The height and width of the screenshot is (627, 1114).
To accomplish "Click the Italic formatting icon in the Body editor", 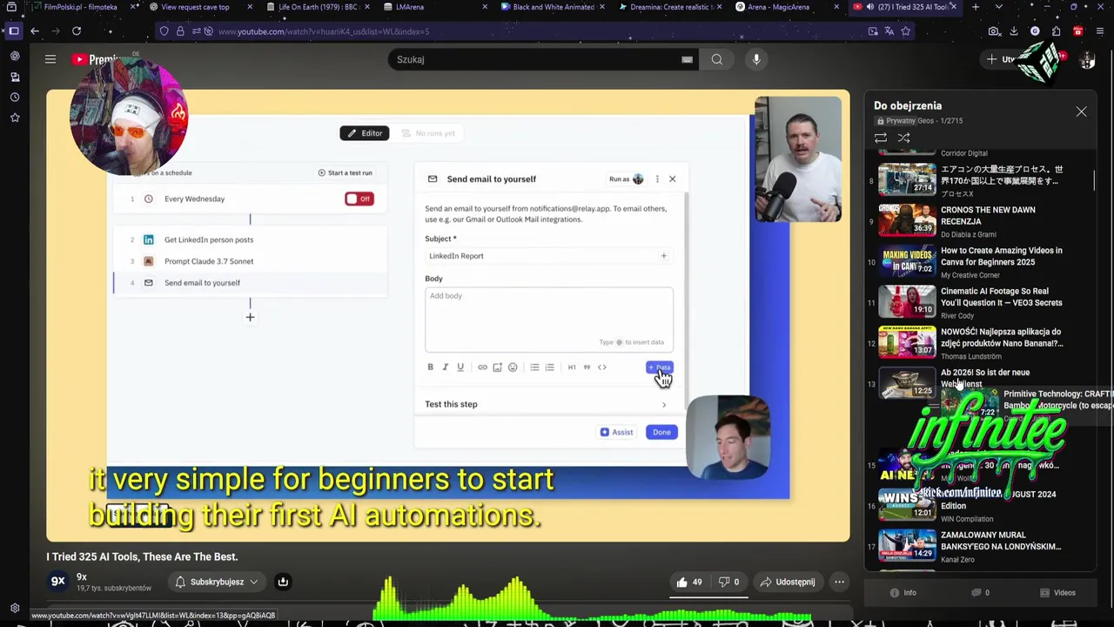I will click(x=445, y=367).
